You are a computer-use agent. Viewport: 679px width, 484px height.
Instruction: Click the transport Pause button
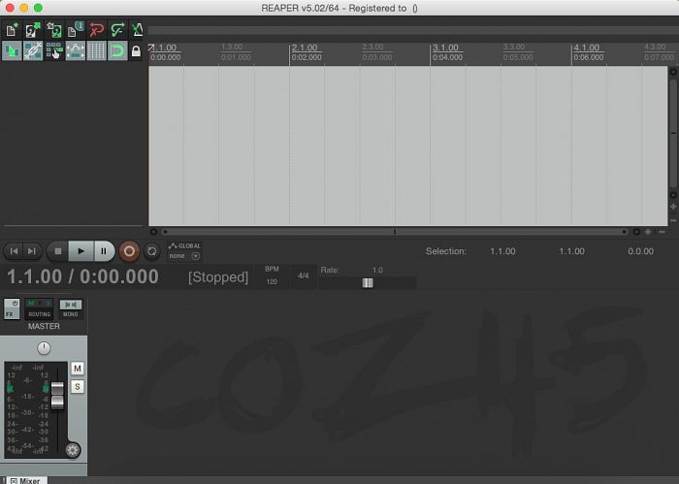104,251
